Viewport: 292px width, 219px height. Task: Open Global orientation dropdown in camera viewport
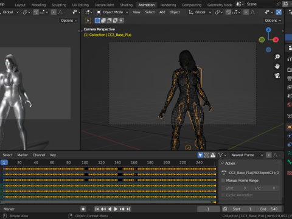[200, 12]
